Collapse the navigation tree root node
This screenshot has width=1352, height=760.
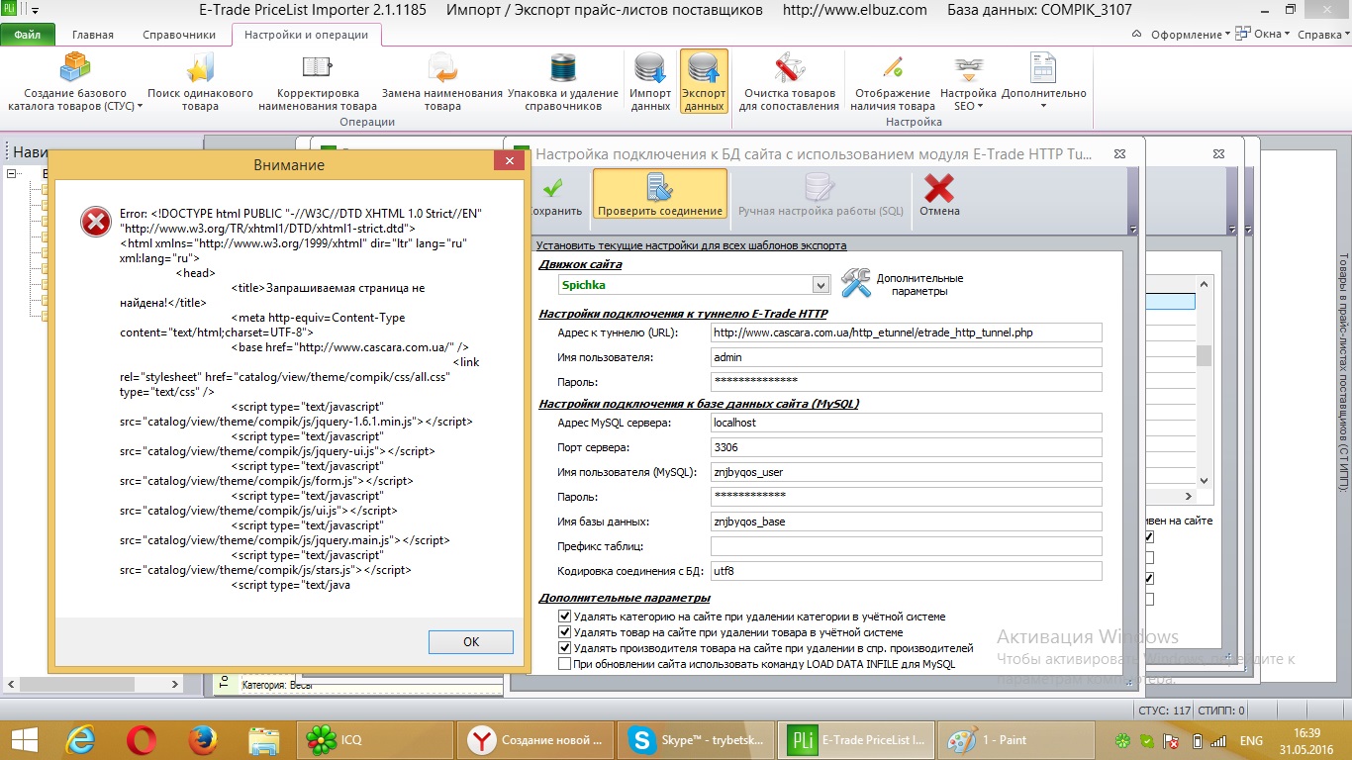(13, 173)
